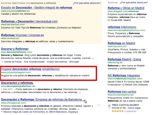Click www.decoractual.com/ URL text
The width and height of the screenshot is (152, 115).
tap(13, 25)
